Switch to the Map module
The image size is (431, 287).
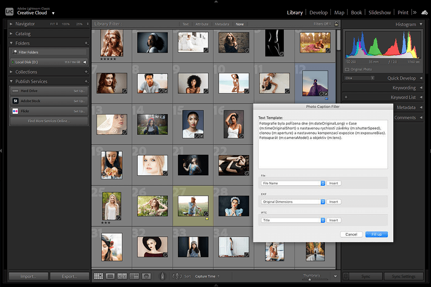point(339,13)
